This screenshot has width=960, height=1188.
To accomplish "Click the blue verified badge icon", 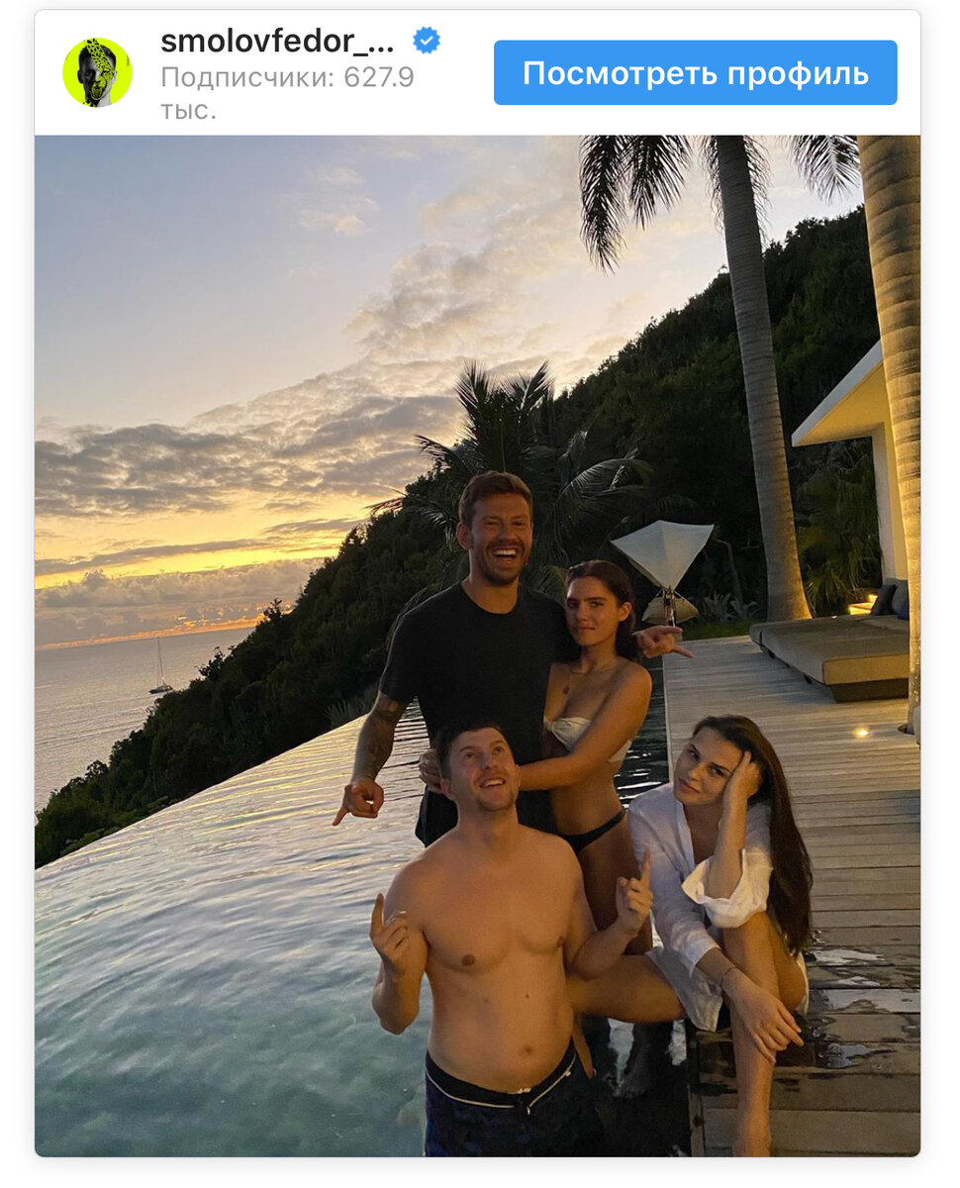I will tap(427, 41).
